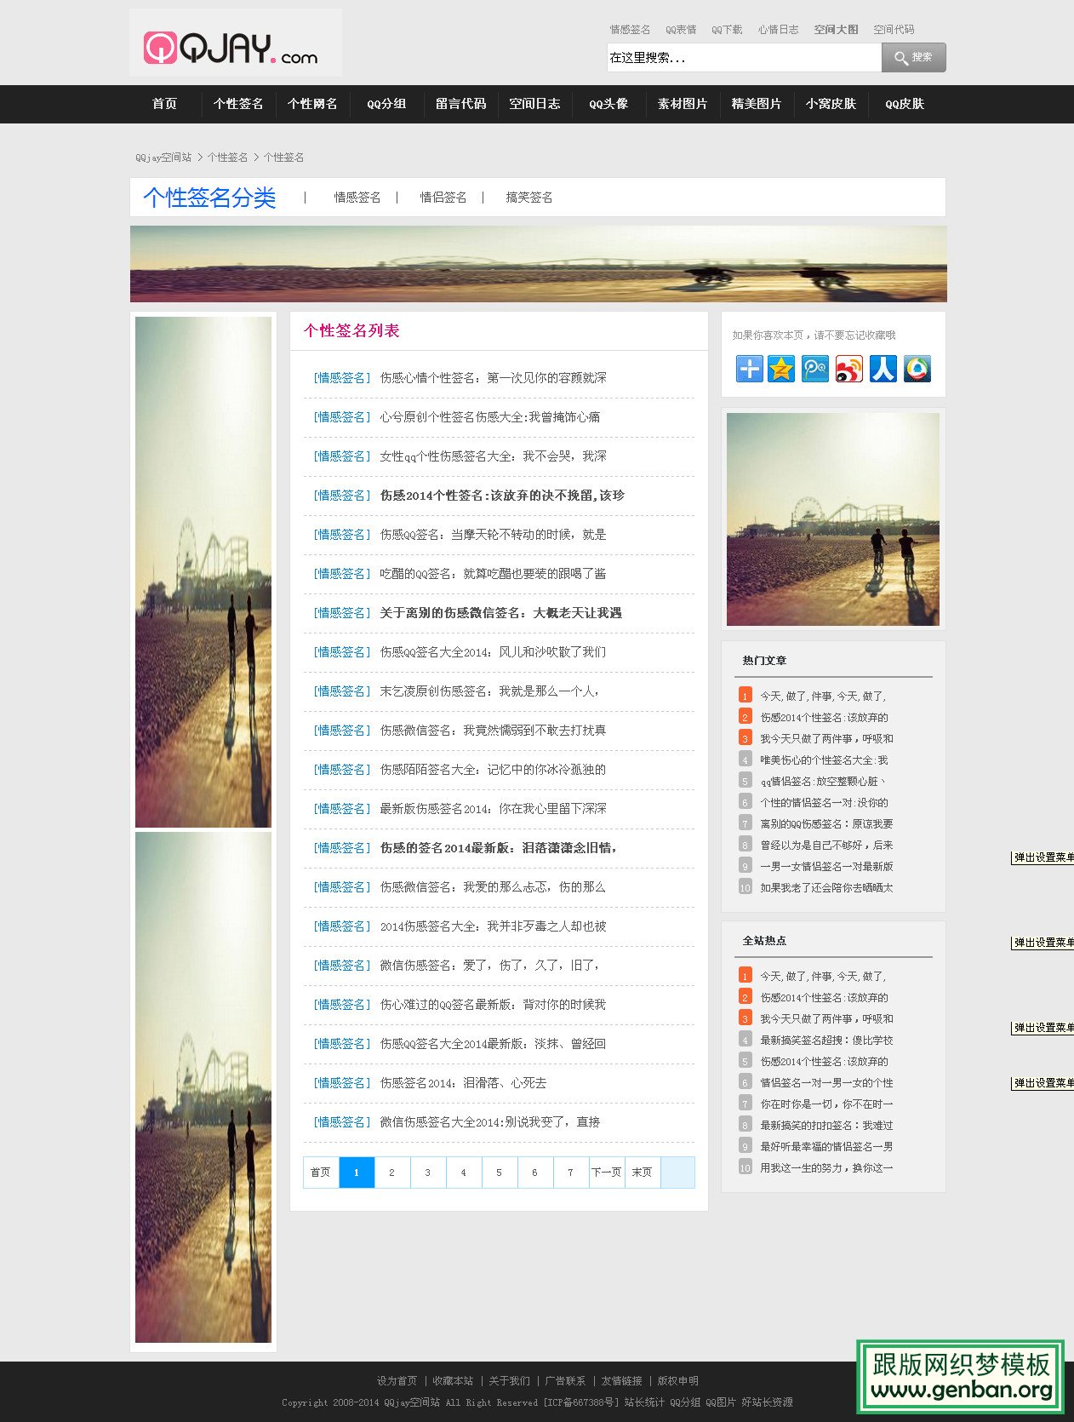Click pagination 下一页 button
Screen dimensions: 1074x1422
coord(607,1173)
